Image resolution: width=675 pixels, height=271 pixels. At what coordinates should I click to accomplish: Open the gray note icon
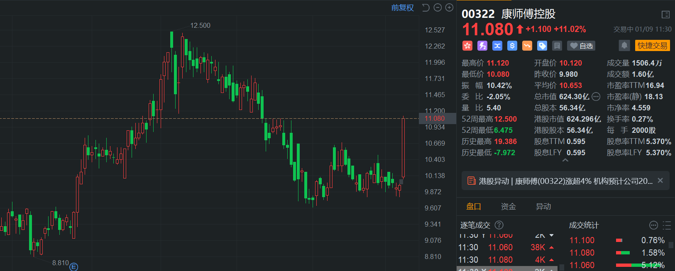(x=557, y=46)
